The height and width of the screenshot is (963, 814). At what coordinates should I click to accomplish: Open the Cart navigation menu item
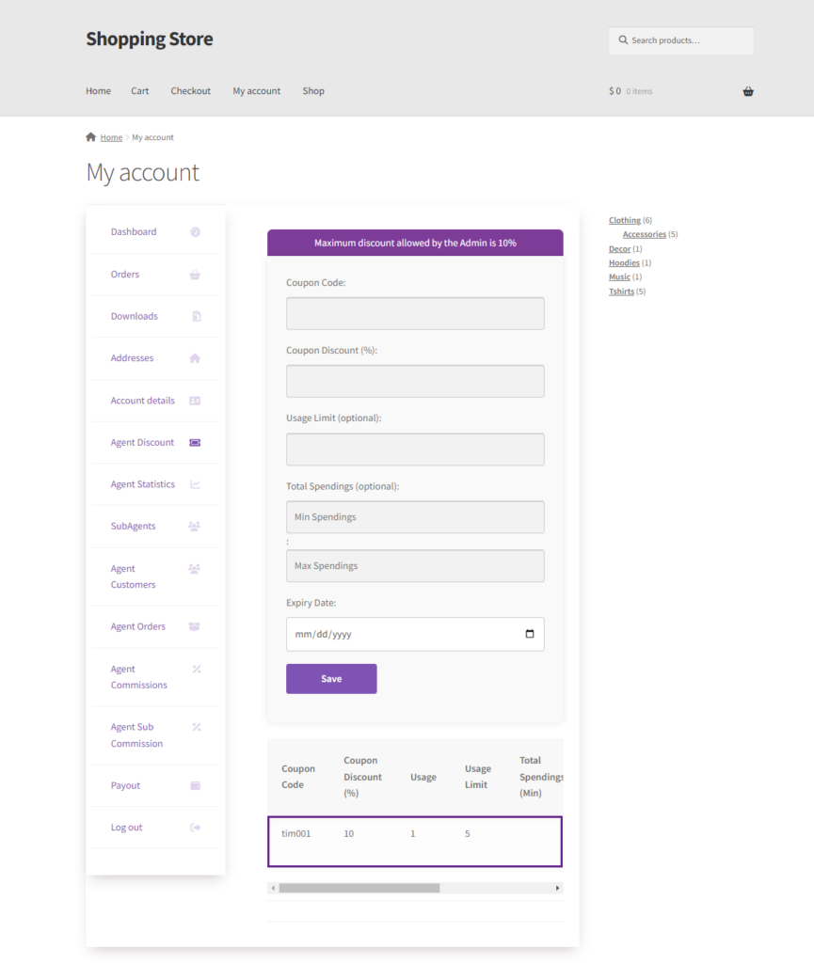pos(139,91)
